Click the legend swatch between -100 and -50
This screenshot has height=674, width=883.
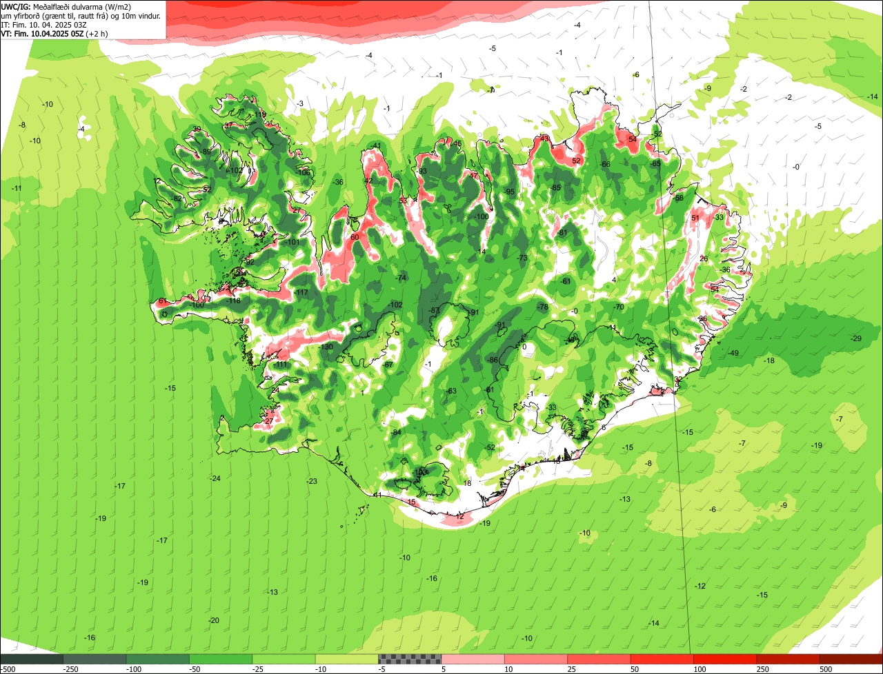[158, 659]
